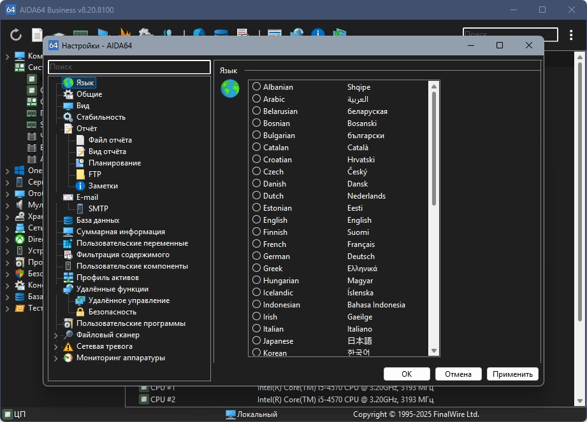This screenshot has height=422, width=587.
Task: Click language list scrollbar thumb
Action: tap(434, 149)
